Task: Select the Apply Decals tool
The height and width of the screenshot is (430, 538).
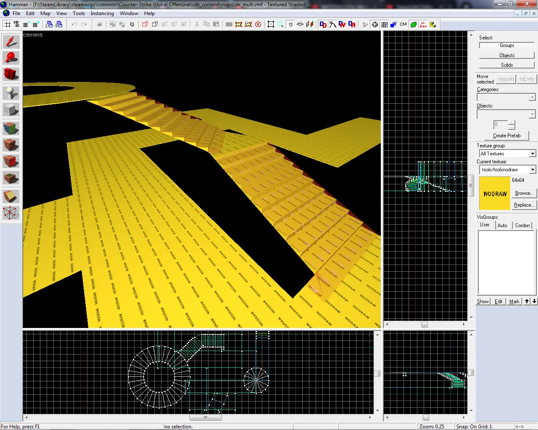Action: click(x=11, y=161)
